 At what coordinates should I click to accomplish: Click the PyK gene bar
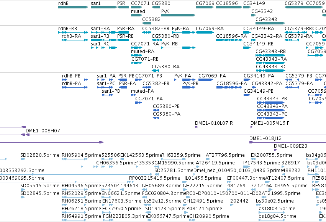tap(178, 15)
